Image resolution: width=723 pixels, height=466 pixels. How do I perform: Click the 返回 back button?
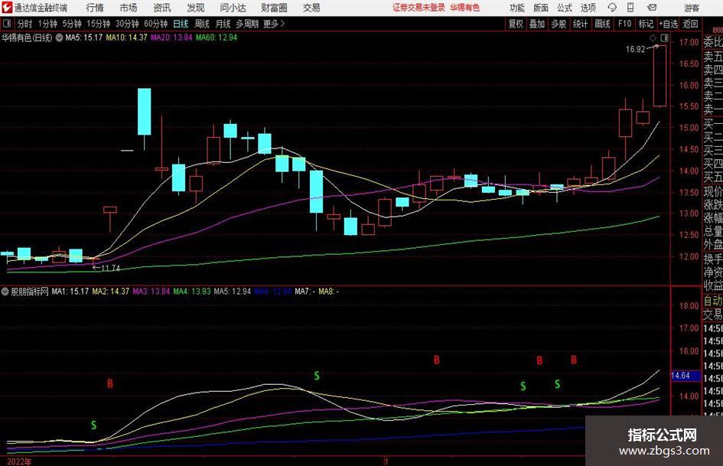(690, 24)
